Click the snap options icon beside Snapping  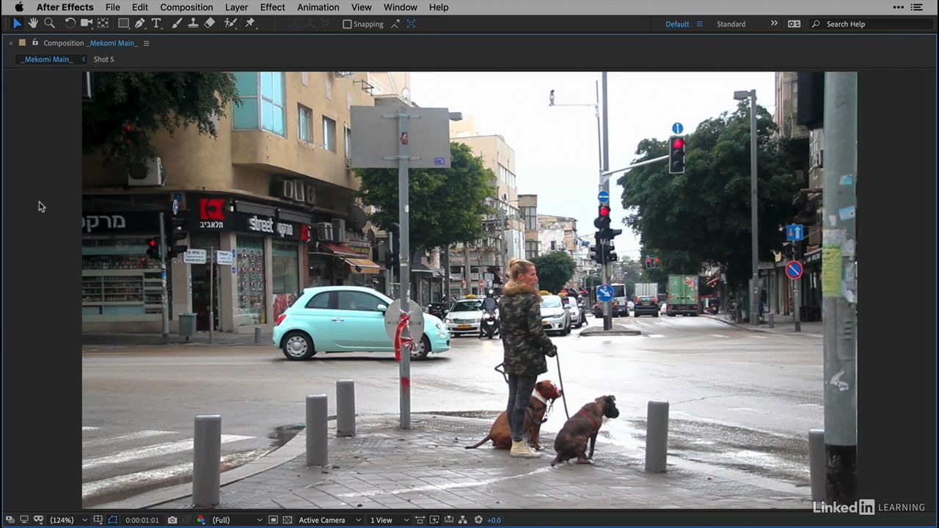click(395, 24)
